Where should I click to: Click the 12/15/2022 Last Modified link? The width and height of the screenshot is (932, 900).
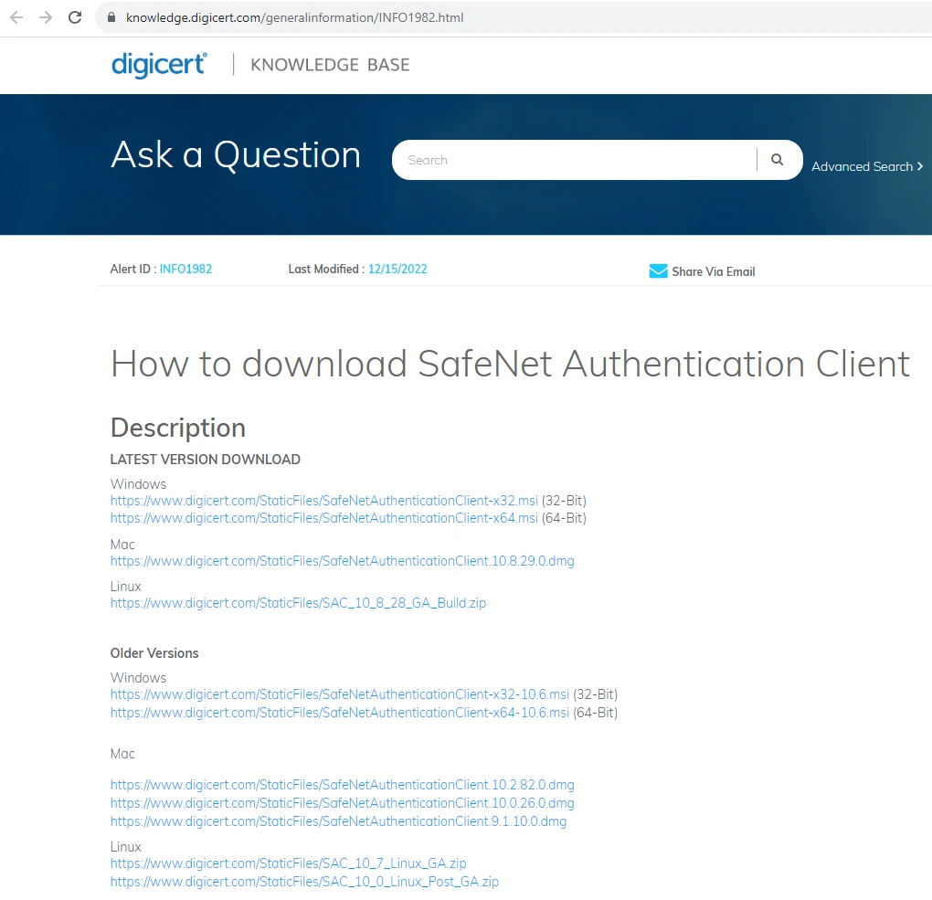tap(397, 269)
